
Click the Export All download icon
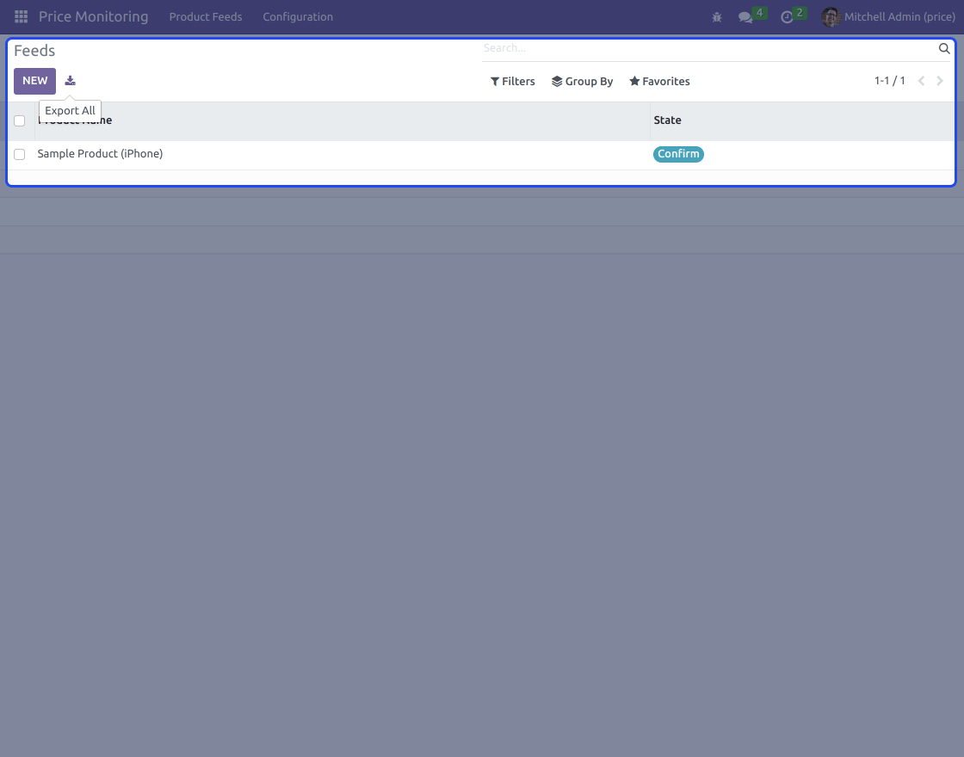coord(70,81)
